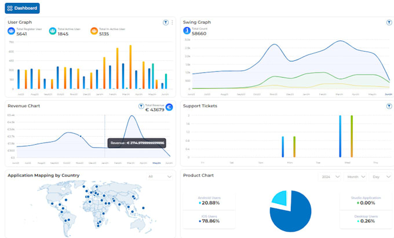The image size is (394, 238).
Task: Open User Graph three-dot options menu
Action: [172, 23]
